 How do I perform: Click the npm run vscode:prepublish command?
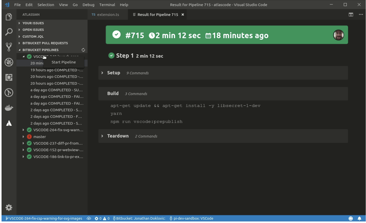coord(146,121)
